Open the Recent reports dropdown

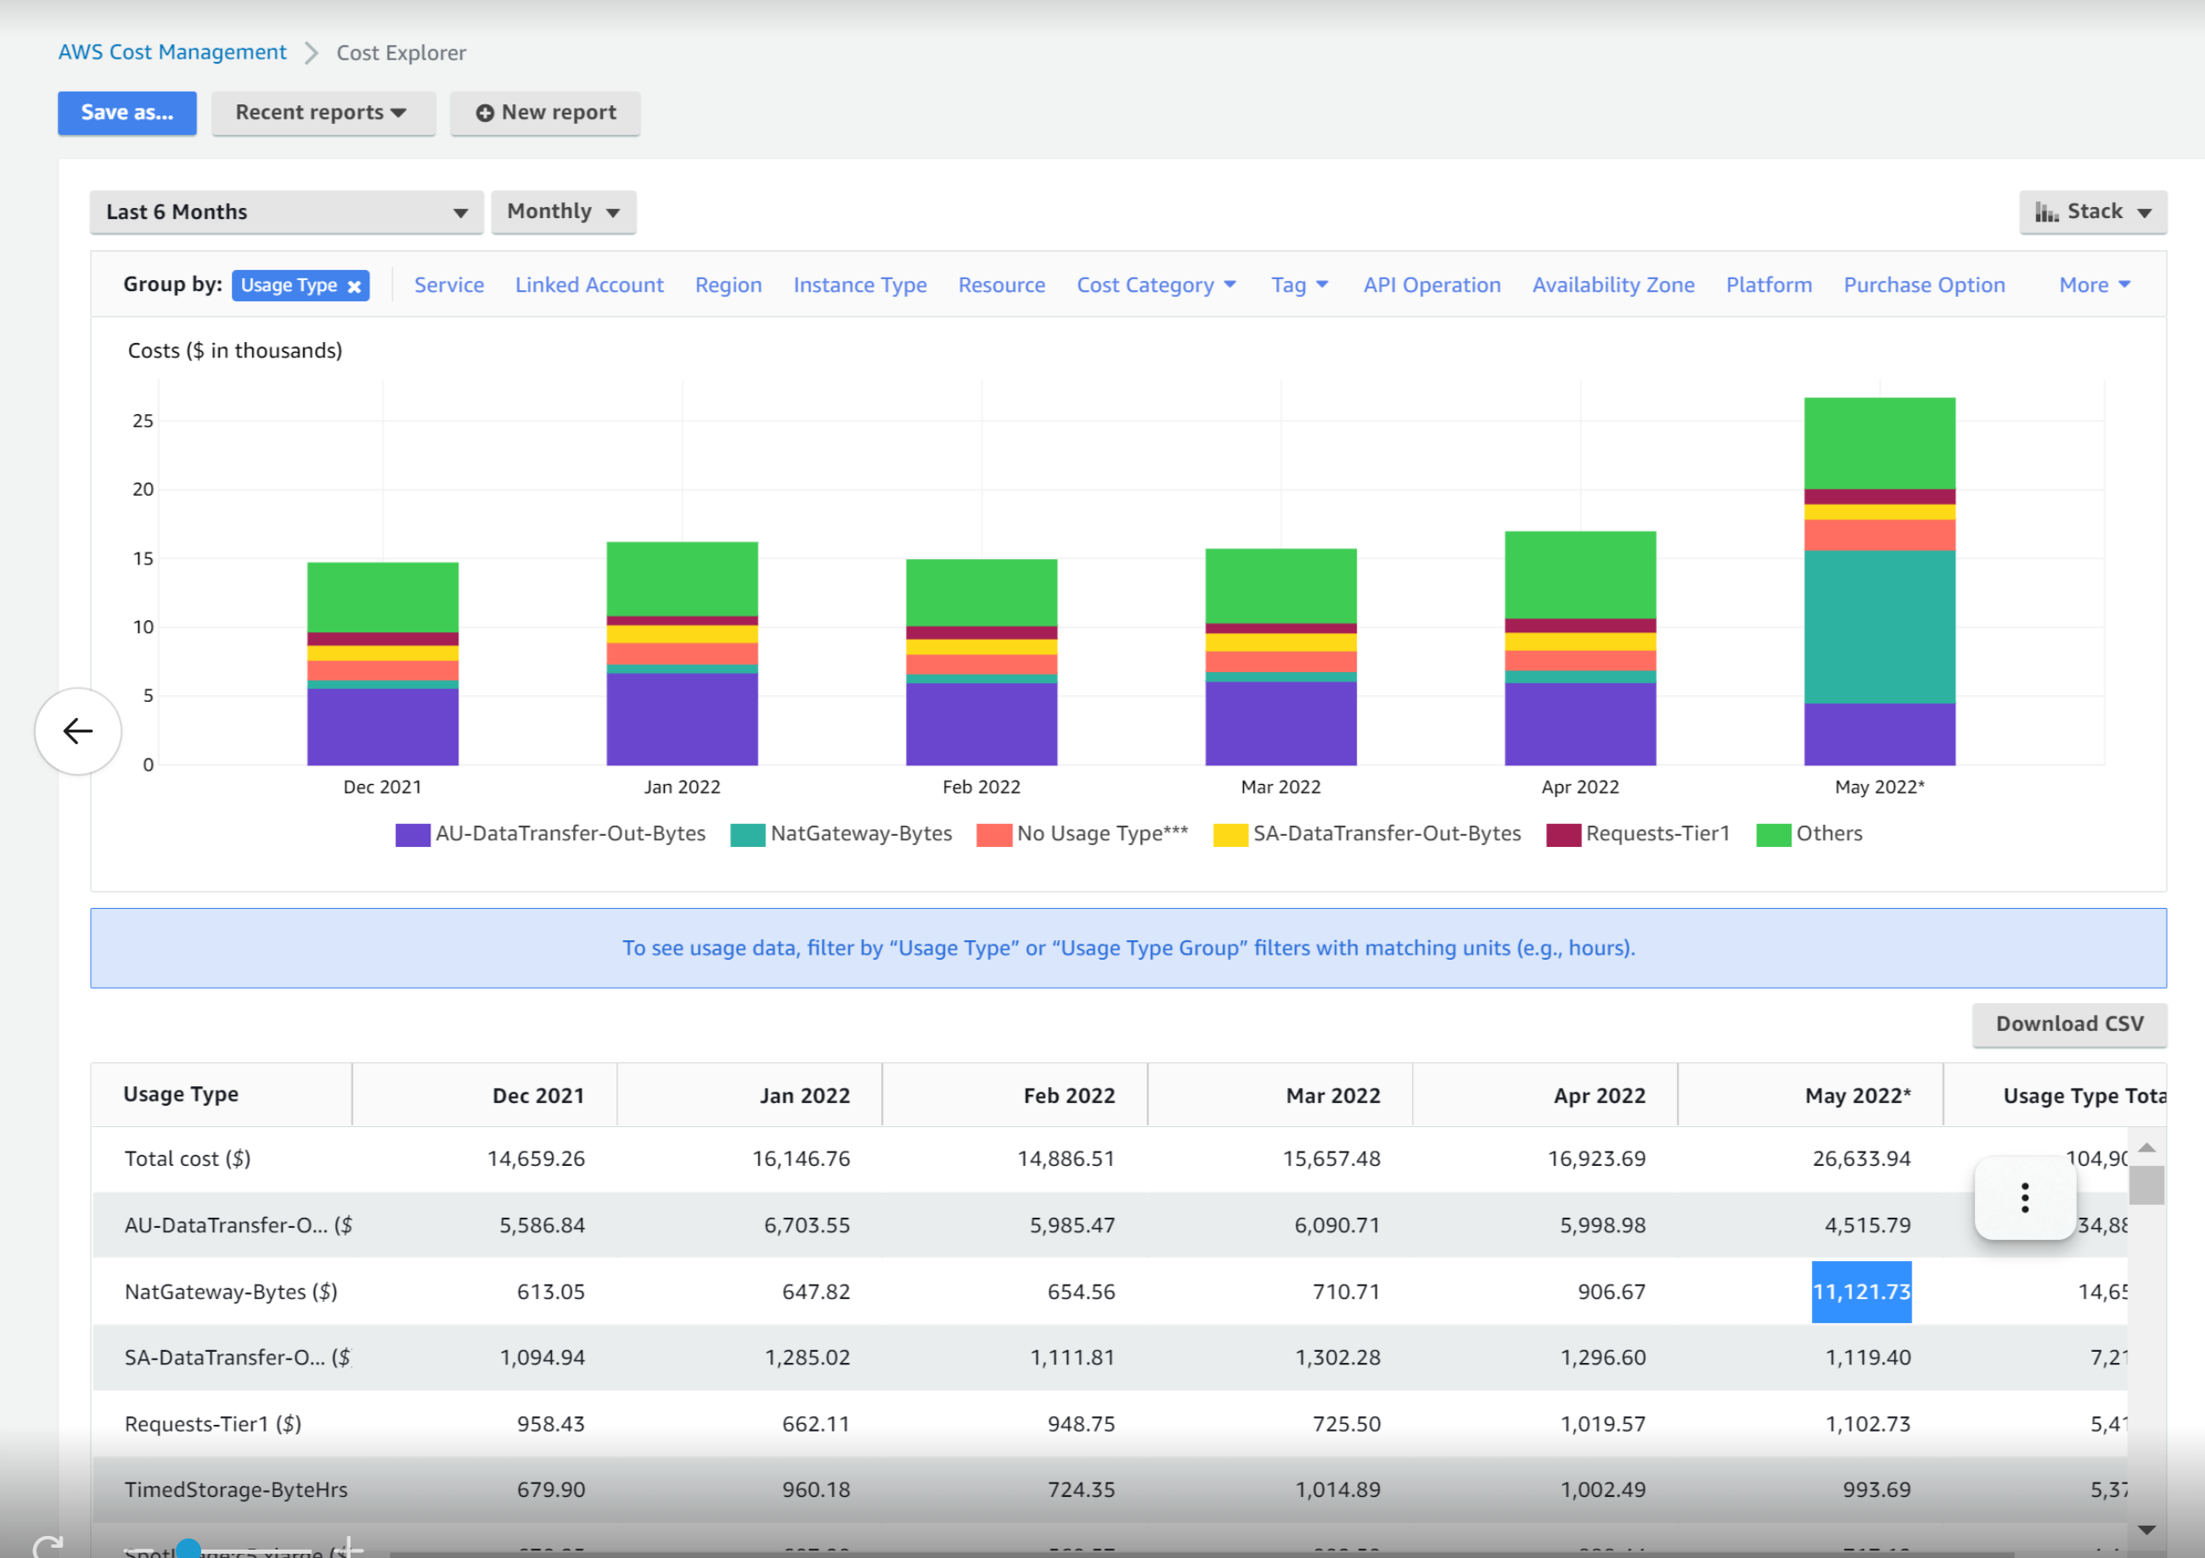point(323,113)
